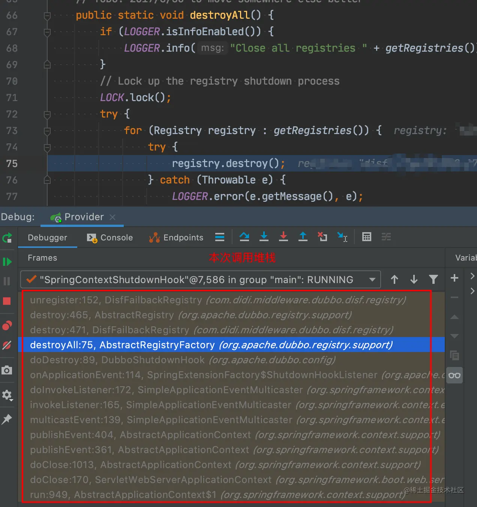Show execution point

[220, 237]
